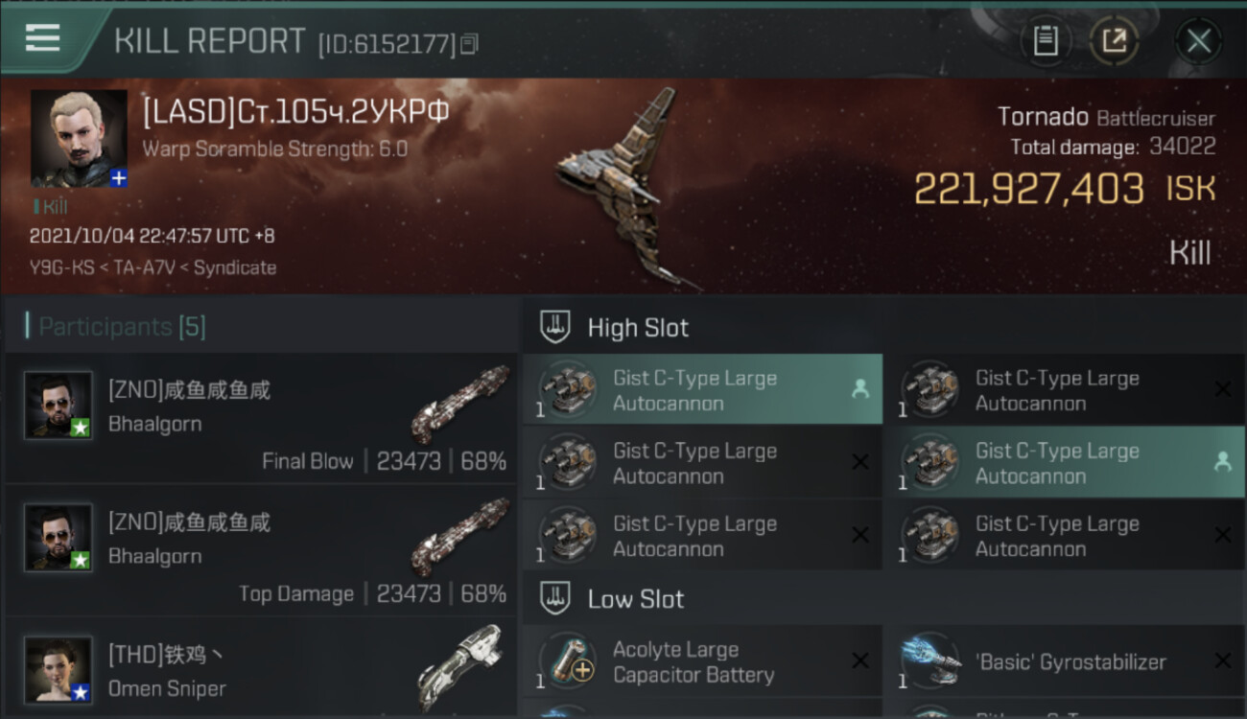The width and height of the screenshot is (1247, 719).
Task: Click the share export report icon
Action: tap(1114, 41)
